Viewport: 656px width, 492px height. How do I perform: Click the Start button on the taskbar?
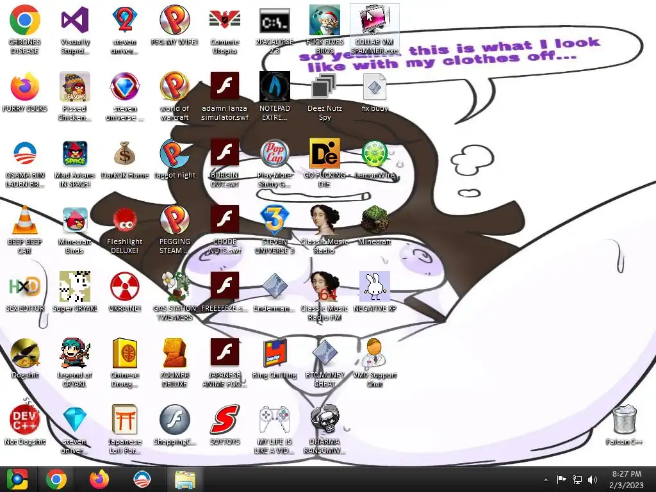[x=17, y=479]
